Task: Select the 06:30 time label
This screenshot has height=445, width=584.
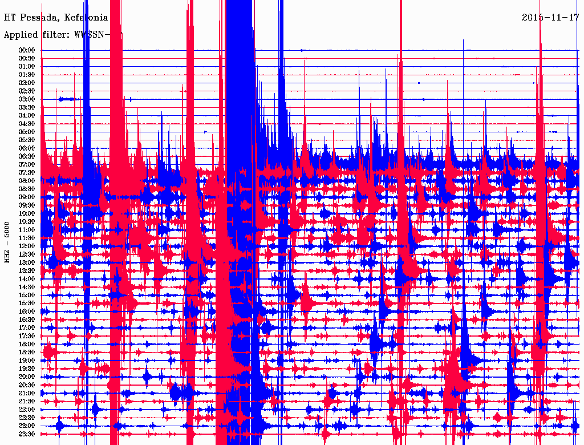Action: (27, 156)
